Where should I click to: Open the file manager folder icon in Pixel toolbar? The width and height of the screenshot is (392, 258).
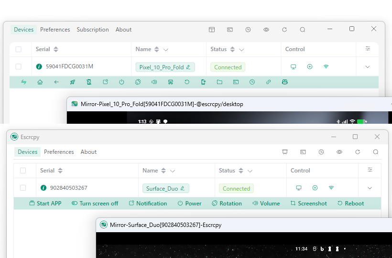(219, 82)
